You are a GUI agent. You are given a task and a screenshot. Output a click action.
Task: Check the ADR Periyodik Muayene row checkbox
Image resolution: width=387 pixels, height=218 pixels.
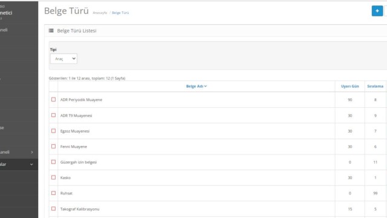(x=53, y=99)
